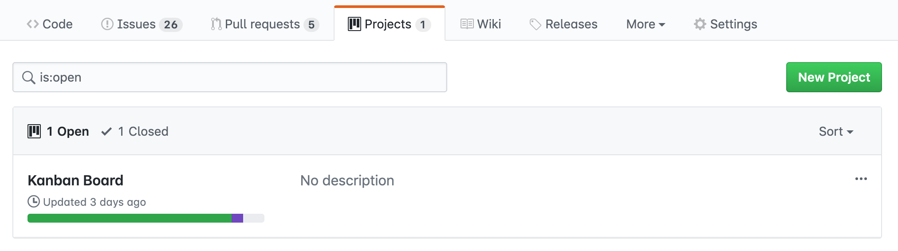Click the Releases tag icon

(x=536, y=24)
